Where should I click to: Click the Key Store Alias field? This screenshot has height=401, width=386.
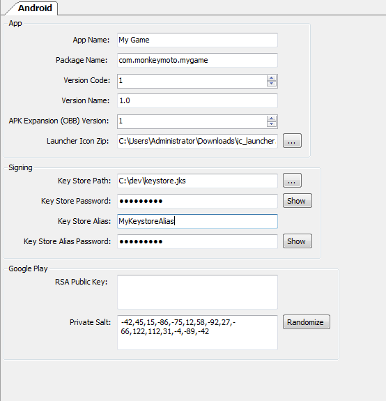(x=197, y=221)
